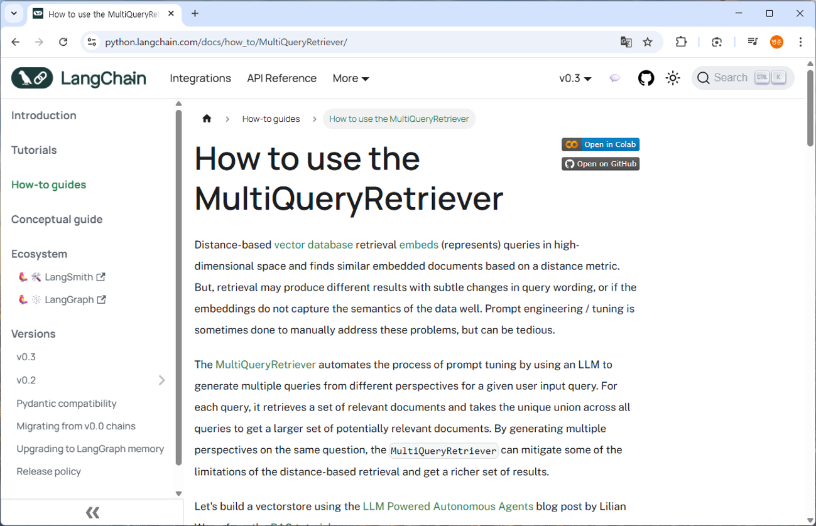This screenshot has height=526, width=816.
Task: Open Upgrading to LangGraph memory
Action: 90,448
